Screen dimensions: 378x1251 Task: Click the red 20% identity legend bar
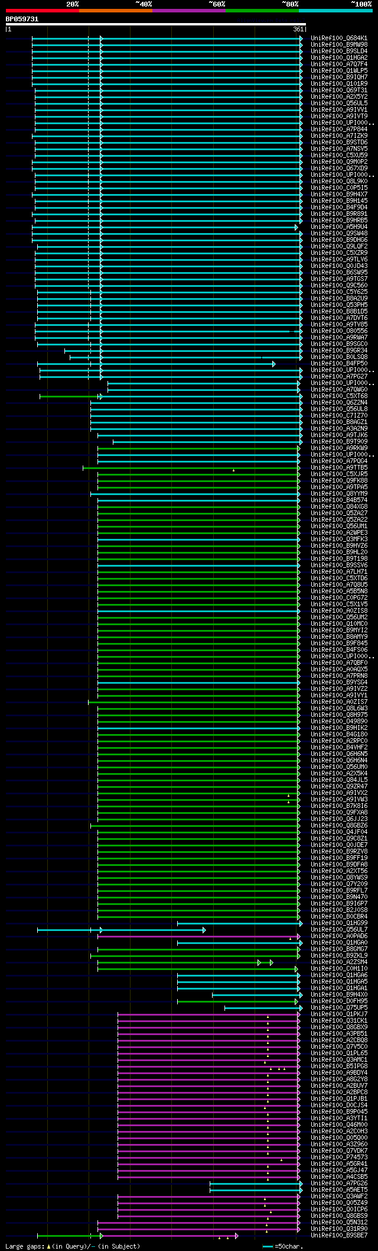[x=43, y=11]
